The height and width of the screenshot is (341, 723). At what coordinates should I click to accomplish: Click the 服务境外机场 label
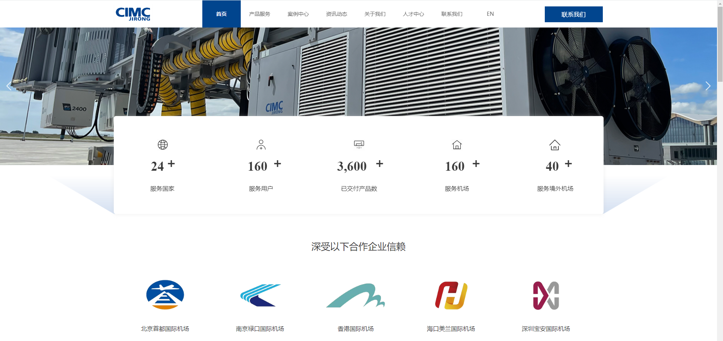pyautogui.click(x=555, y=189)
